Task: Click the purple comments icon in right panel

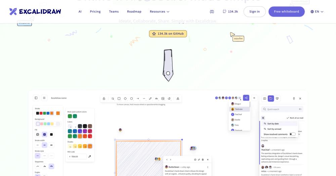Action: 271,98
